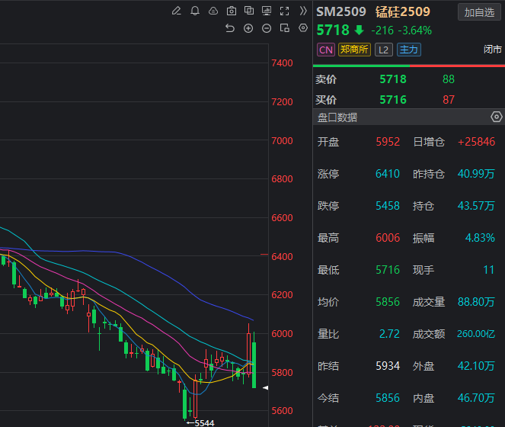Undo last action with back arrow

230,28
